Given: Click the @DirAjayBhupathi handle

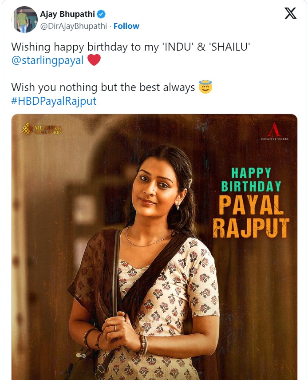Looking at the screenshot, I should click(73, 26).
